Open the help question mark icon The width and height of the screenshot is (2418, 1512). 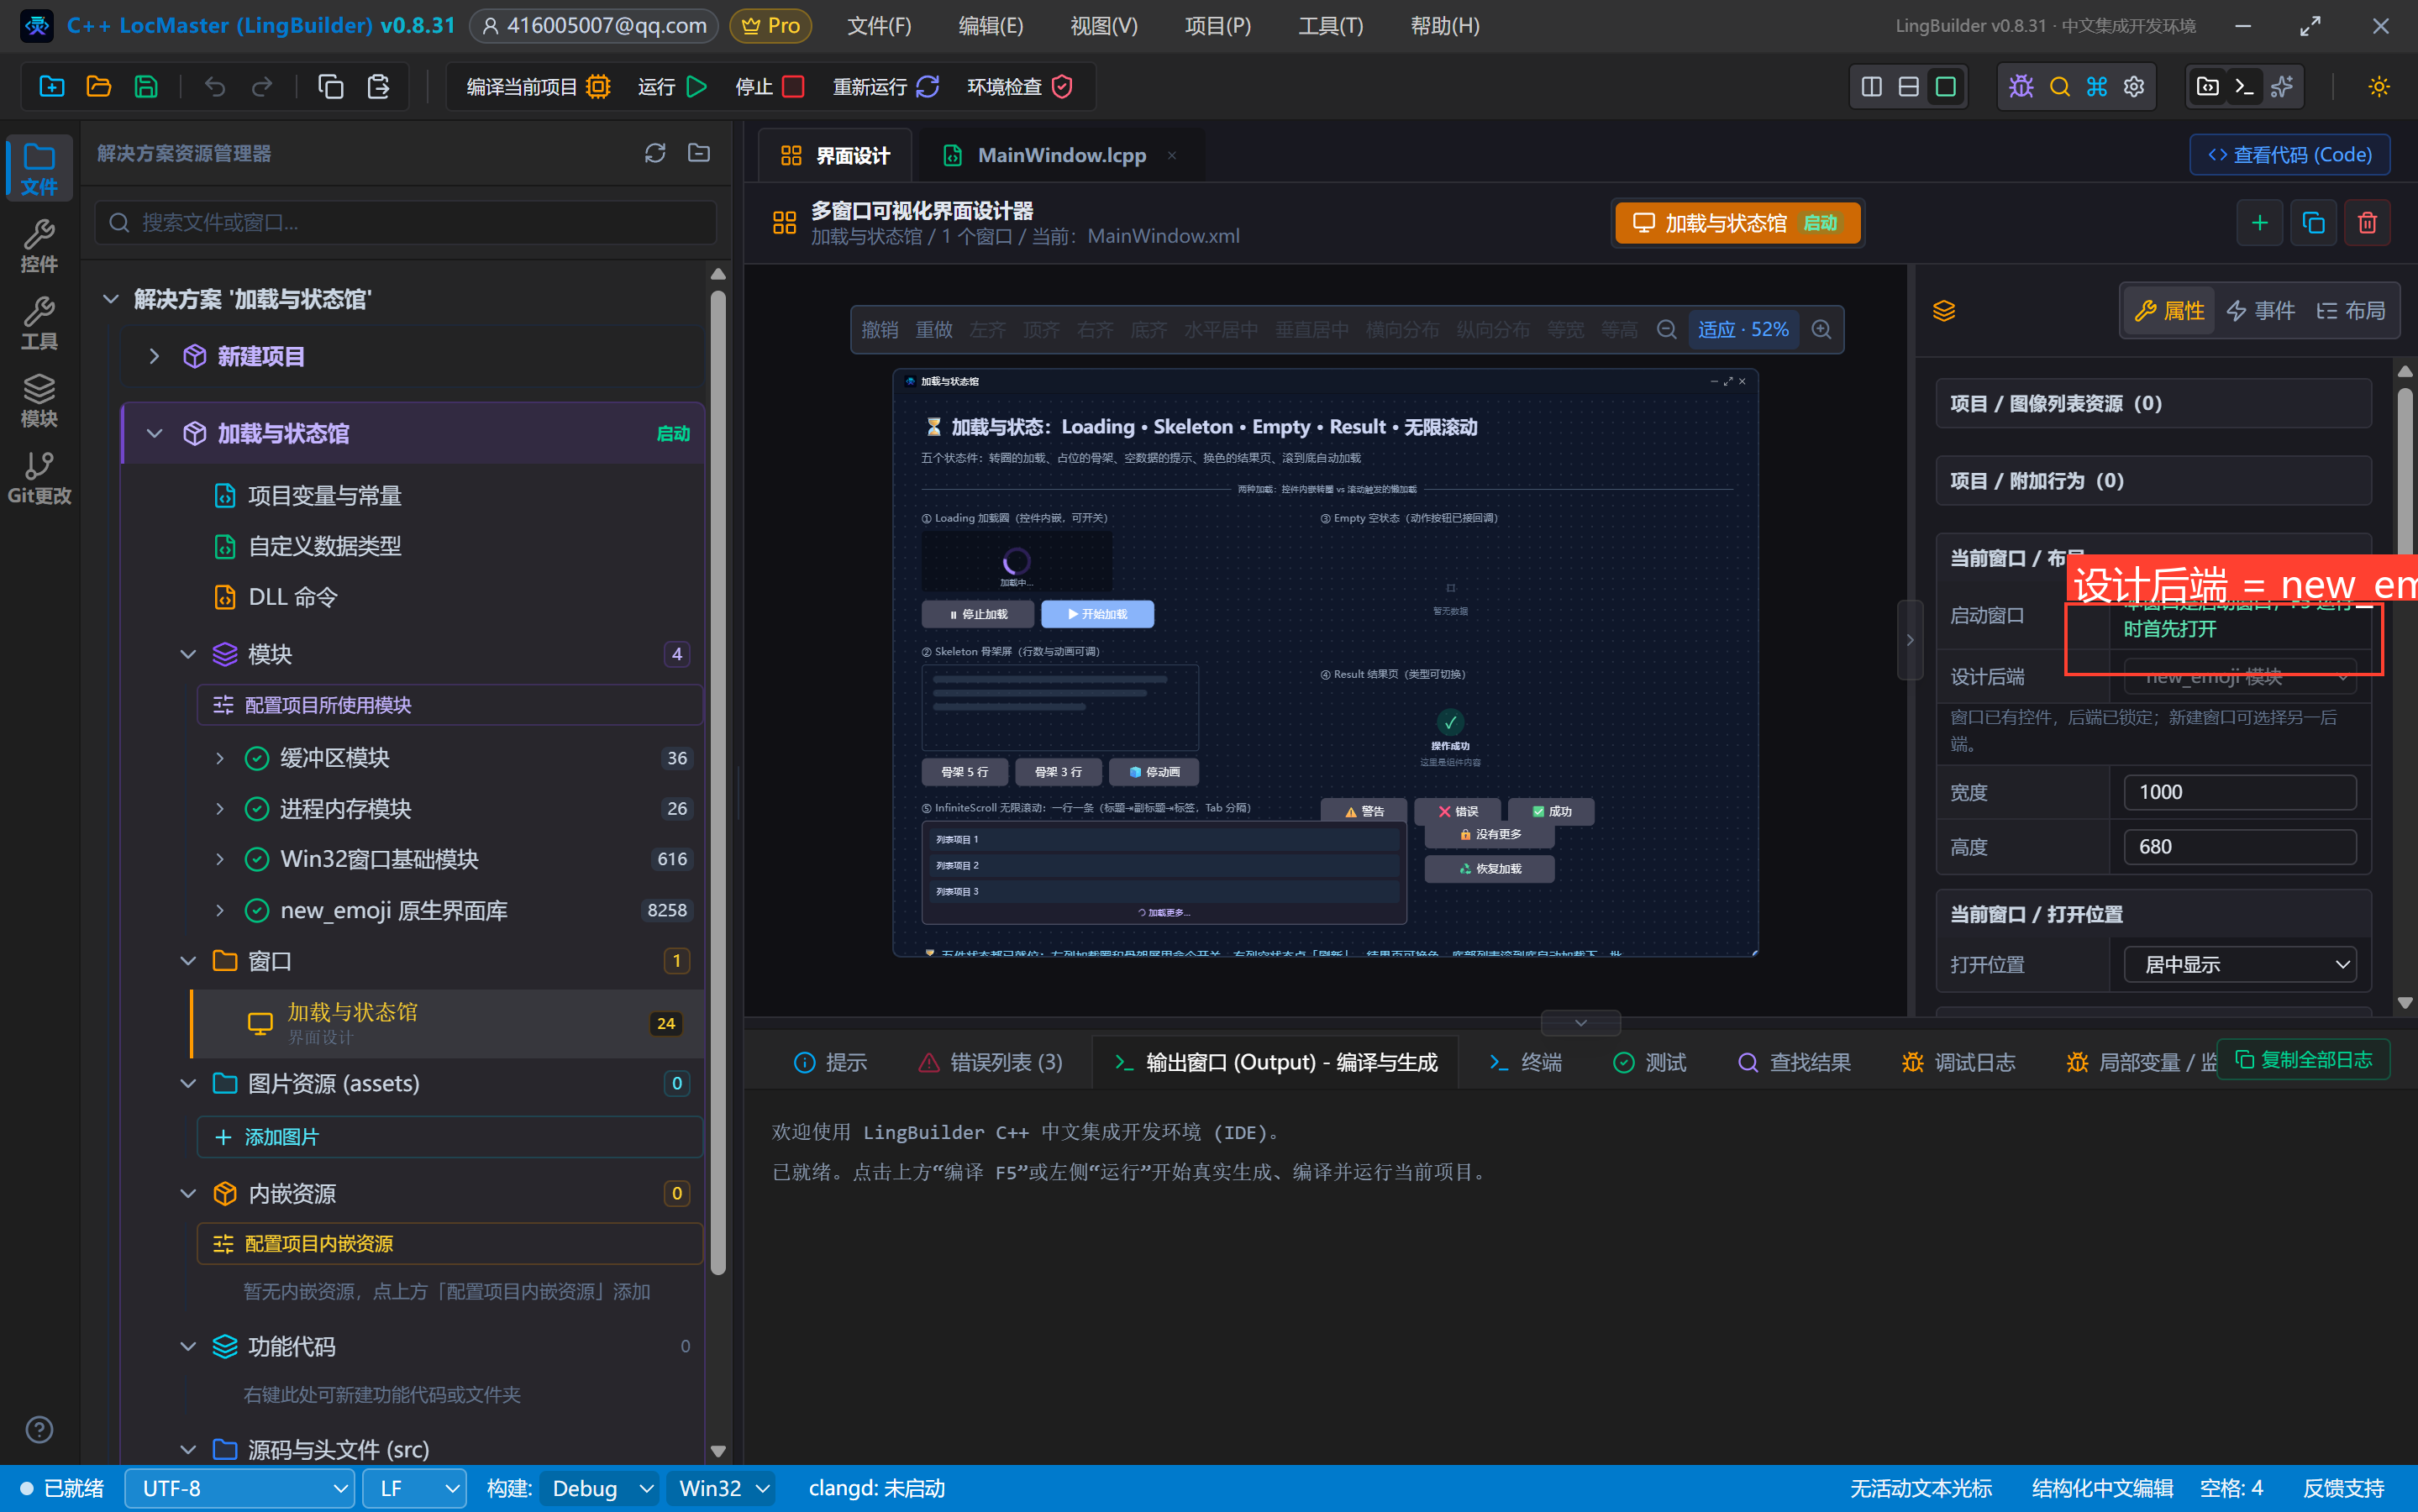click(x=39, y=1430)
